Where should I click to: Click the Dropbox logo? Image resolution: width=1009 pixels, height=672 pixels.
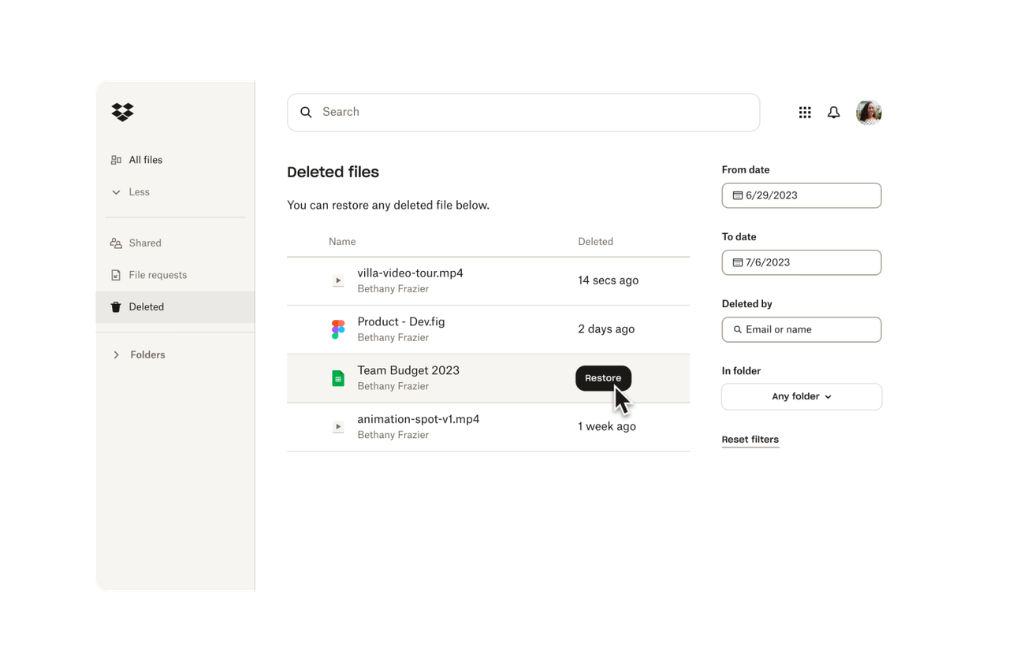(x=121, y=113)
